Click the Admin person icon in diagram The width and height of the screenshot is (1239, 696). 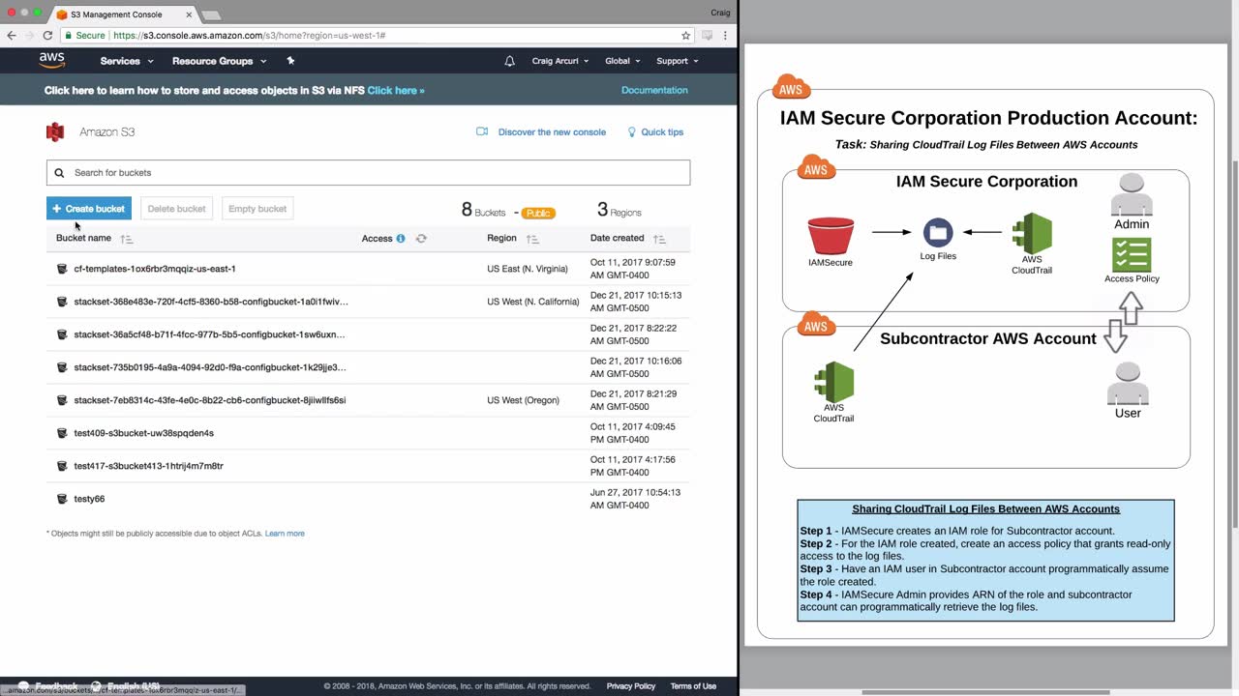tap(1132, 196)
